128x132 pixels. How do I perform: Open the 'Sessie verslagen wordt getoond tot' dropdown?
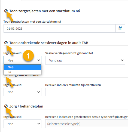85,60
